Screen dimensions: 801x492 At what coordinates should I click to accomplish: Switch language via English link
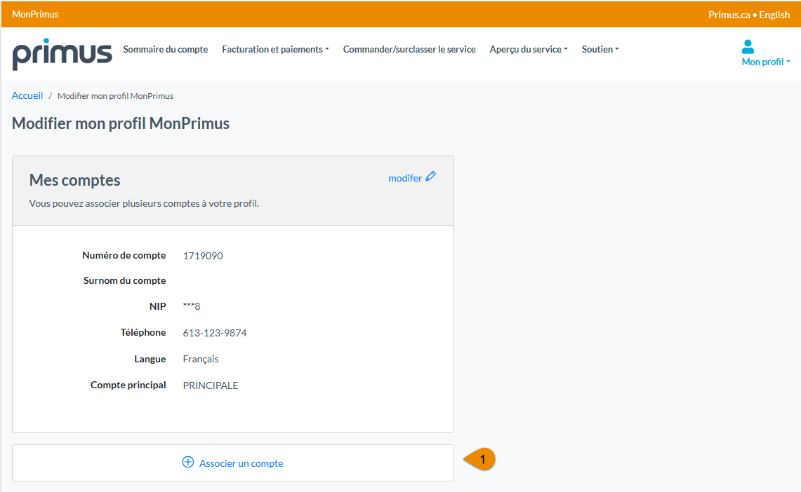774,15
